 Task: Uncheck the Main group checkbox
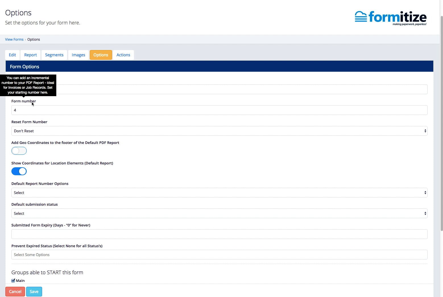point(13,280)
